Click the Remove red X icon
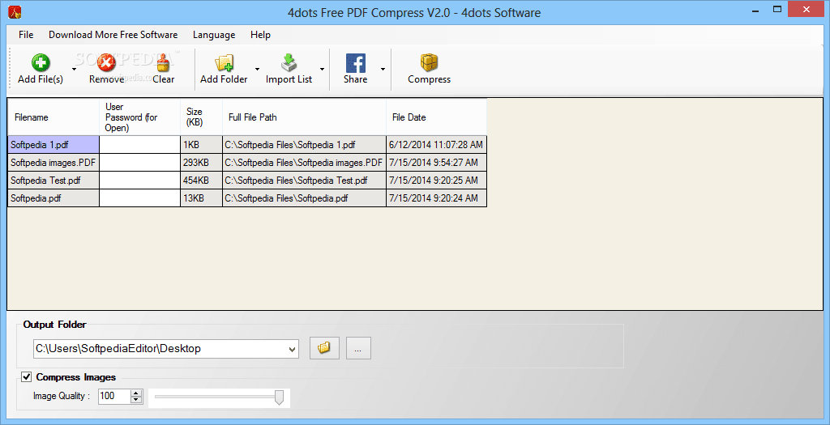The width and height of the screenshot is (830, 425). (106, 63)
